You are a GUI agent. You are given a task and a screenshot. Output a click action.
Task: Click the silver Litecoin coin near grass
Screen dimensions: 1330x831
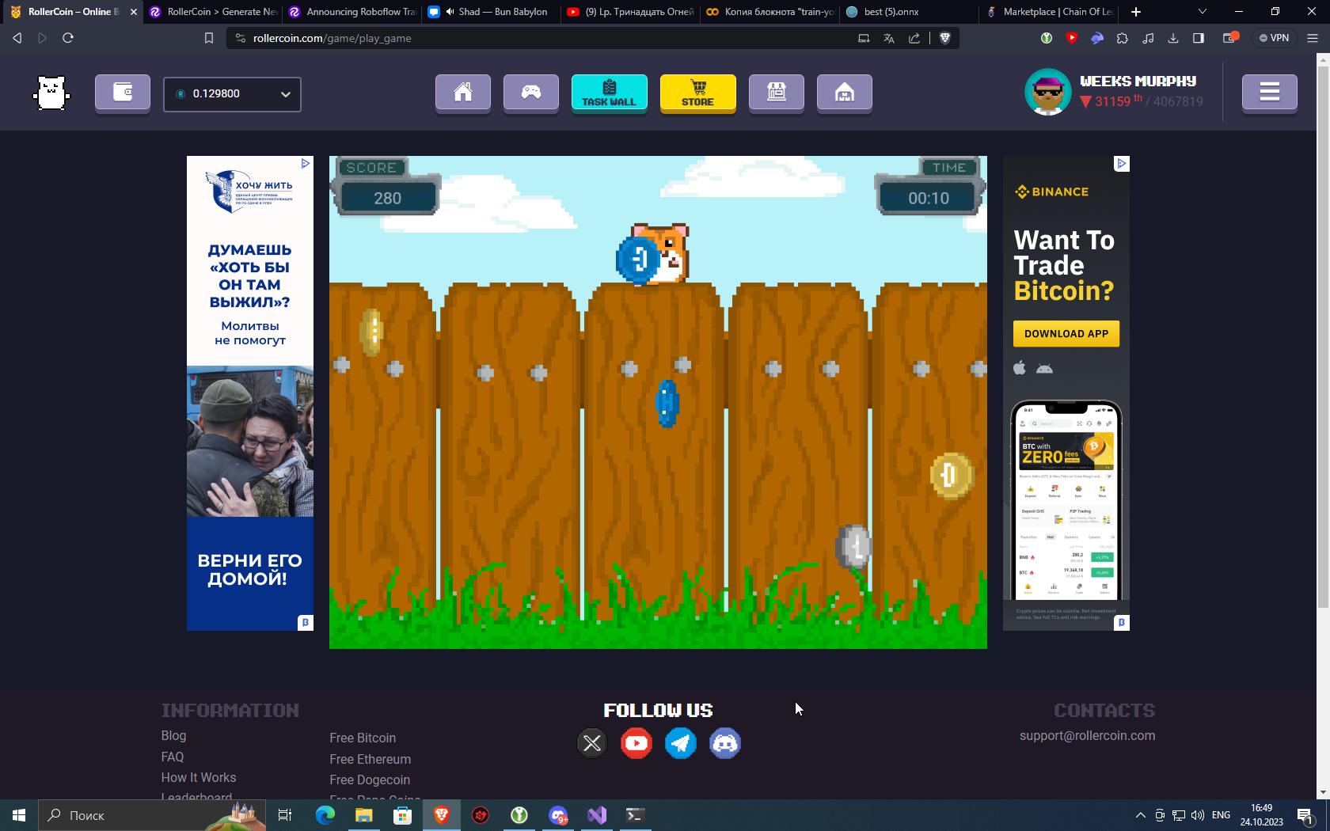tap(854, 547)
